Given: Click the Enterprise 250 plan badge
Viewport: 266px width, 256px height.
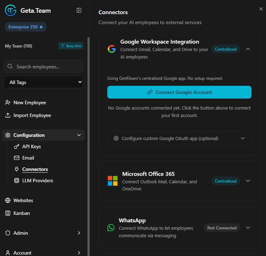Looking at the screenshot, I should coord(26,27).
